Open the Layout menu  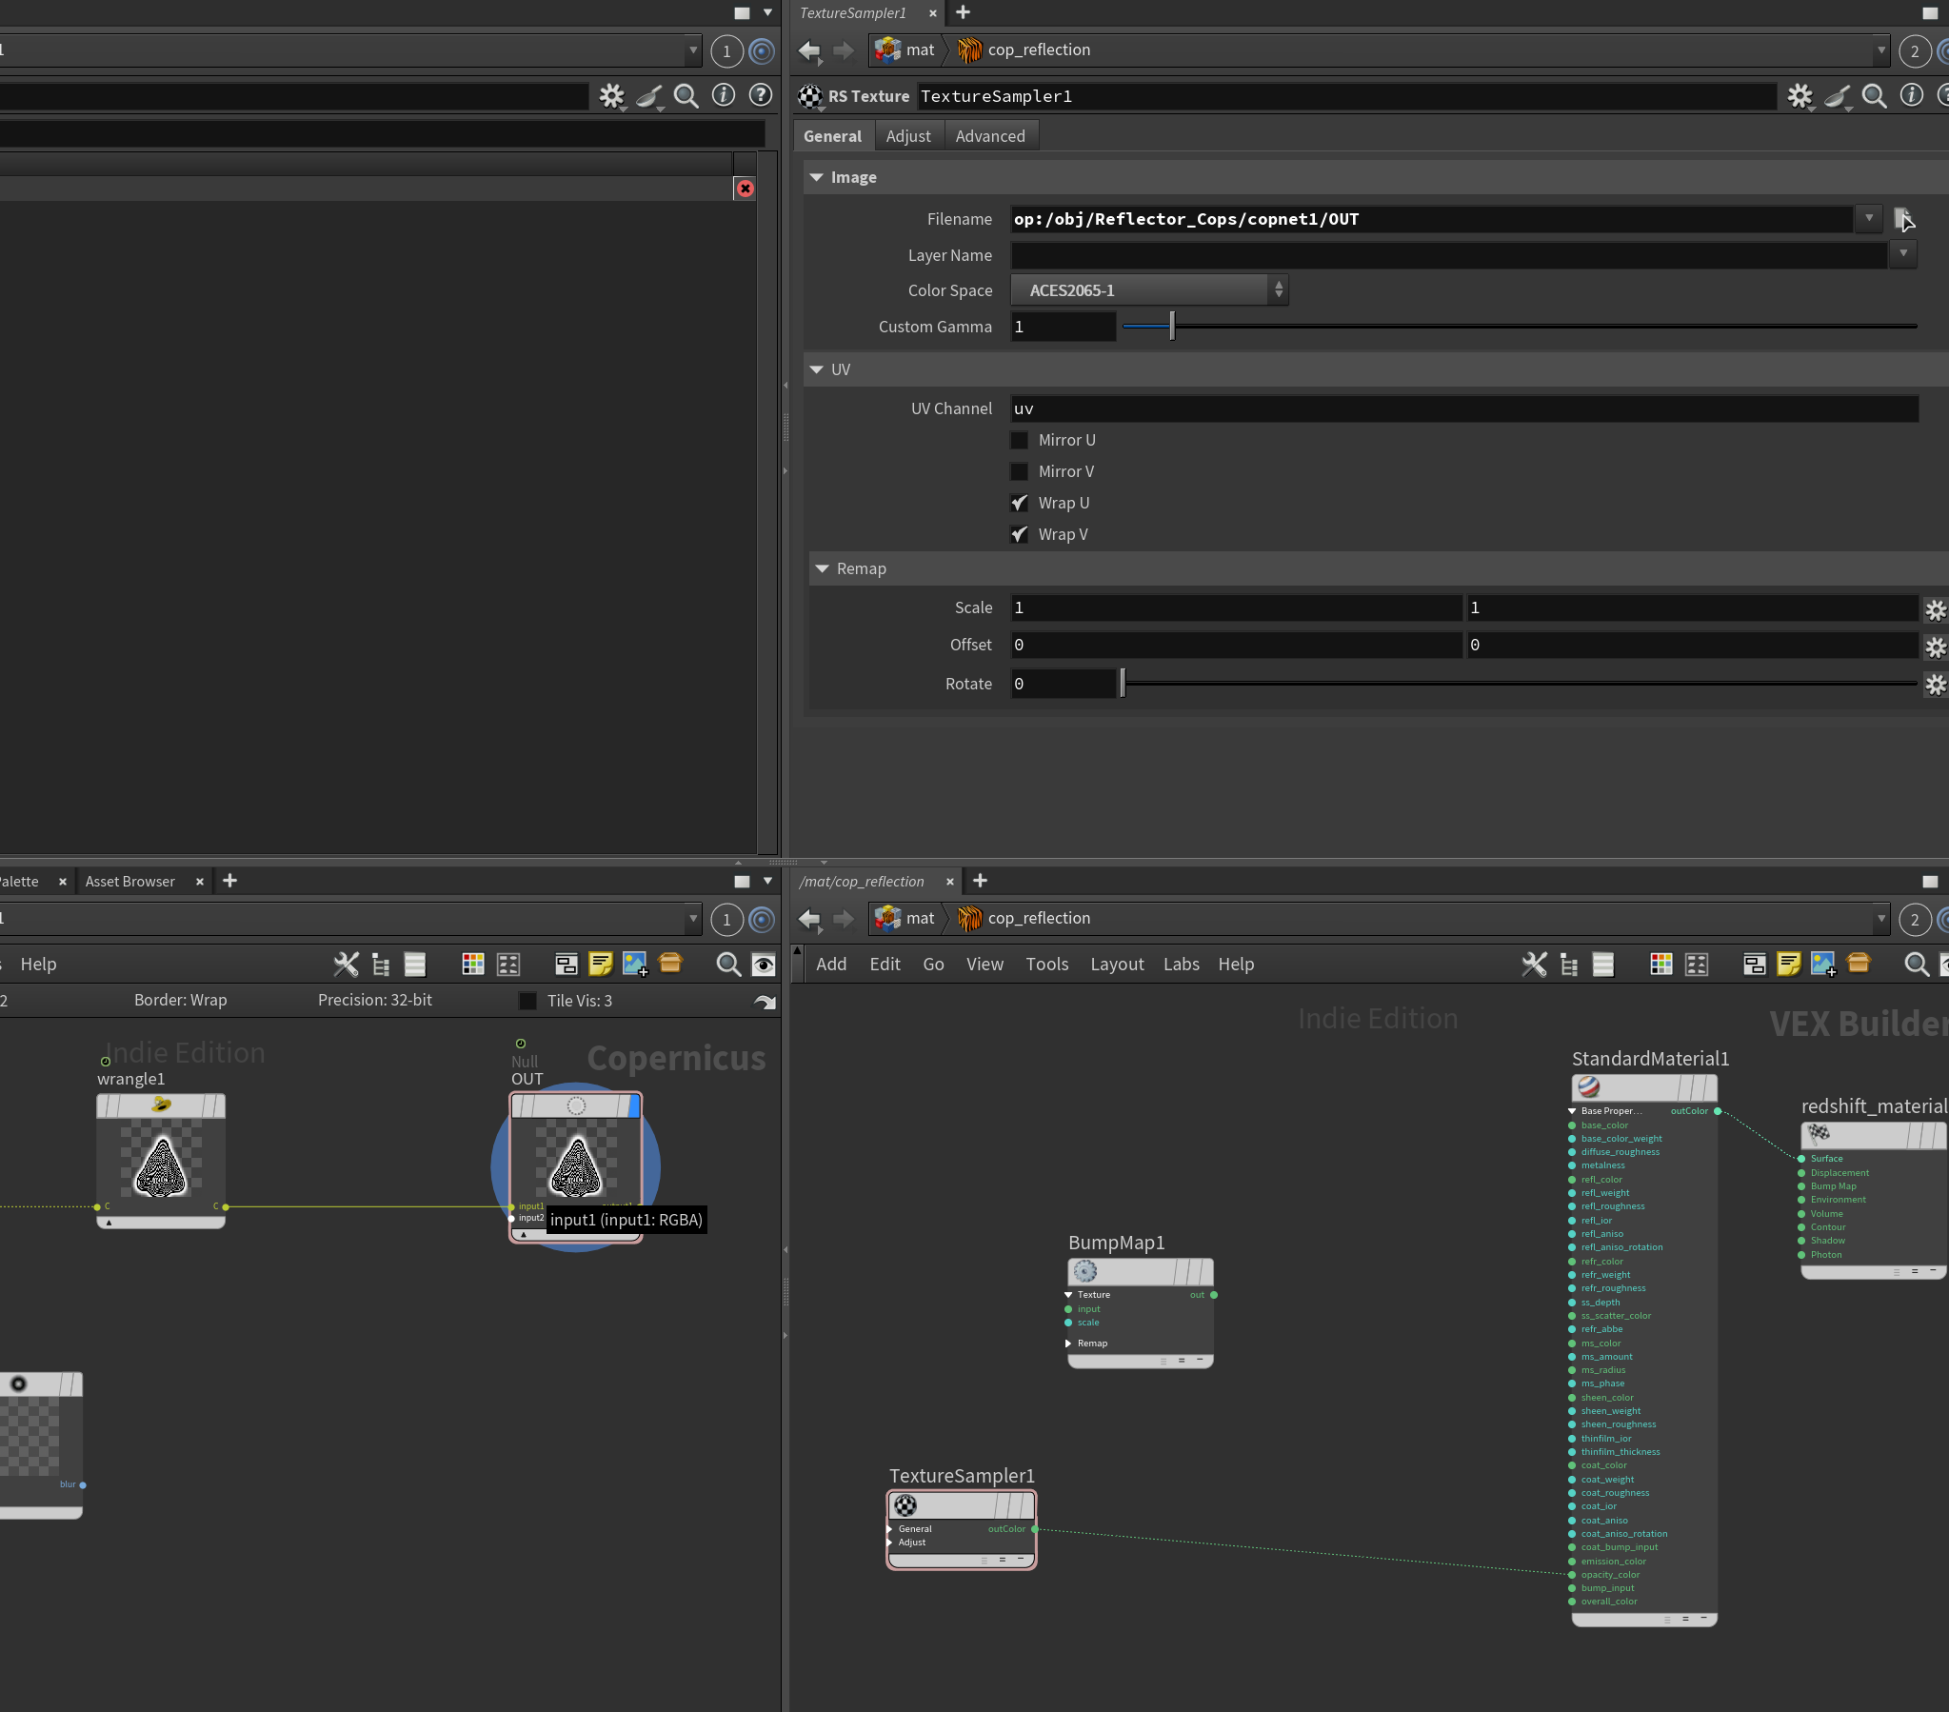(1117, 965)
